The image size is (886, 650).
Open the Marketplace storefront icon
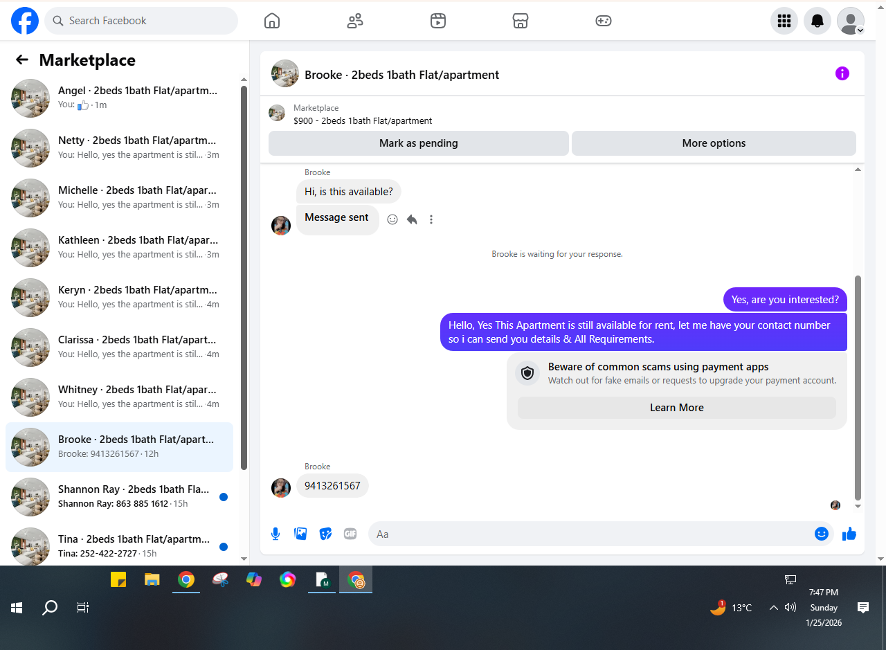pos(521,21)
